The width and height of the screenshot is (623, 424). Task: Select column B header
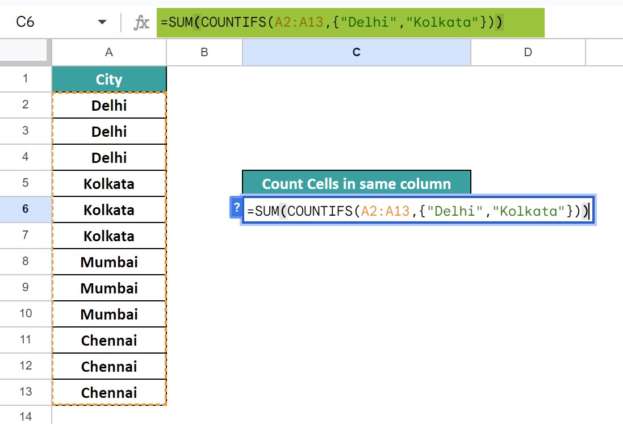(204, 52)
